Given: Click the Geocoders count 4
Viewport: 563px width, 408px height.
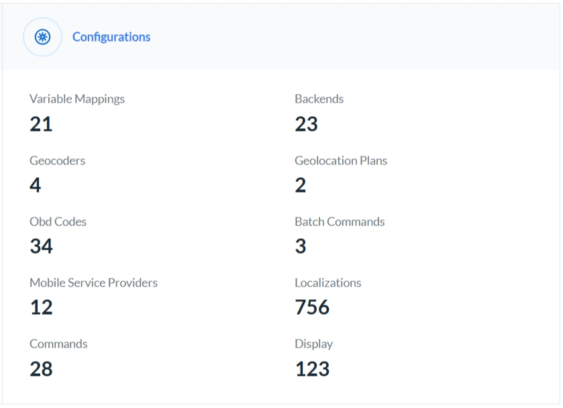Looking at the screenshot, I should pyautogui.click(x=36, y=185).
